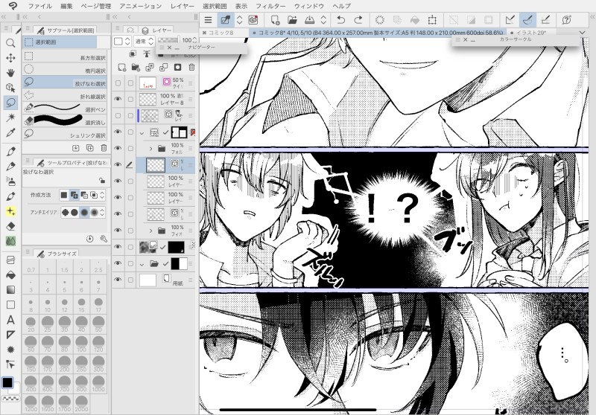Image resolution: width=596 pixels, height=415 pixels.
Task: Toggle visibility of レイヤー8 layer
Action: tap(118, 99)
